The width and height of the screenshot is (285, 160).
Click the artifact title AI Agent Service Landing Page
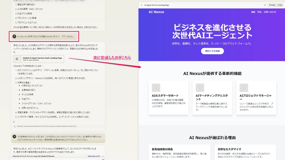pos(156,5)
